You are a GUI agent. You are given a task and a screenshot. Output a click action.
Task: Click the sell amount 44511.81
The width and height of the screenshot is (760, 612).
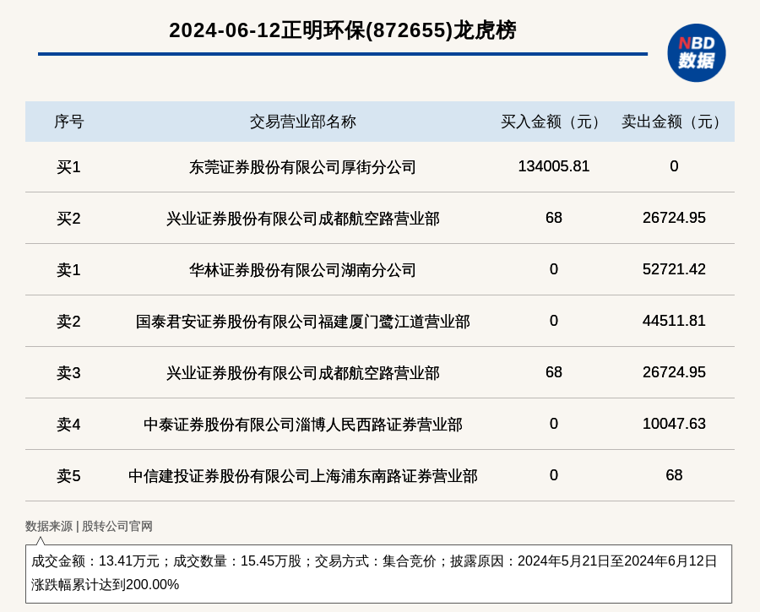(674, 320)
